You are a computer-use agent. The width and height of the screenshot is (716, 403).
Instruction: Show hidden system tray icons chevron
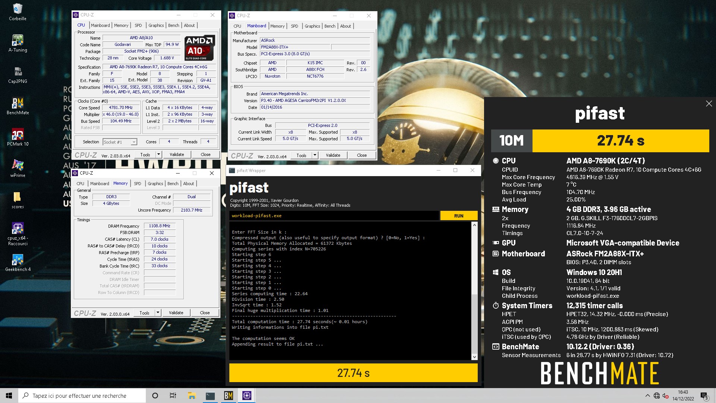click(x=647, y=396)
